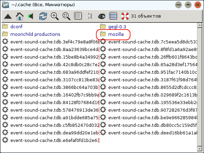Toggle hidden files with the eye icon

click(102, 16)
